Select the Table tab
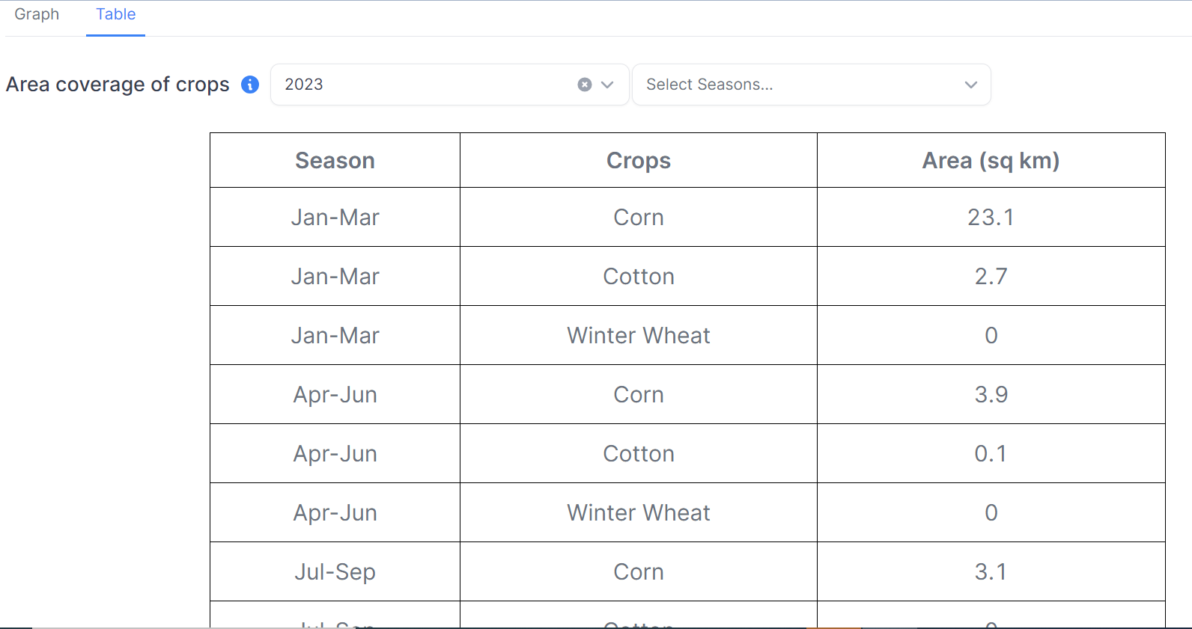This screenshot has width=1192, height=629. [x=115, y=14]
